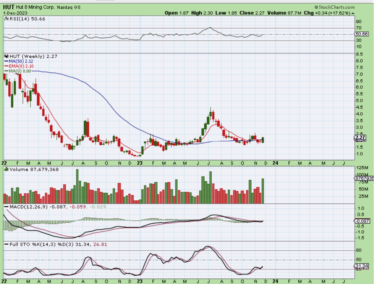Click the RSI(14) 50.66 legend

[x=27, y=19]
